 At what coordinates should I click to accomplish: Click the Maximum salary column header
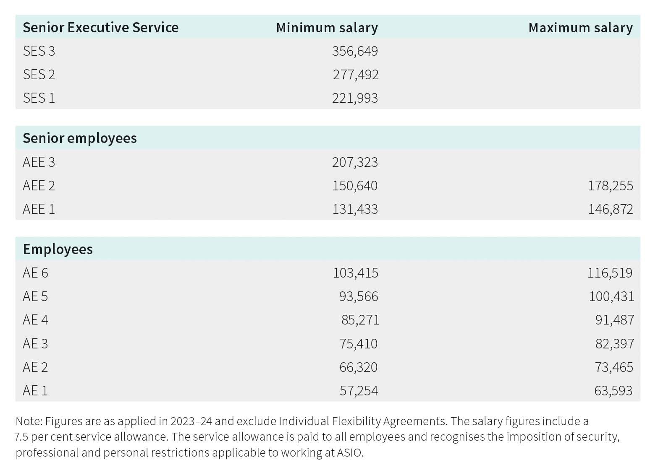[580, 28]
